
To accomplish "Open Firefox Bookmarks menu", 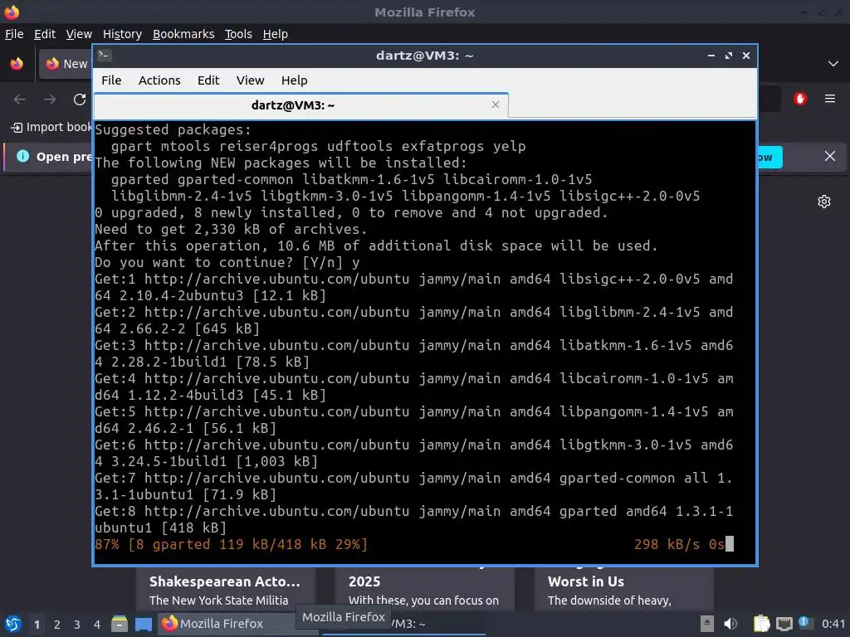I will click(183, 34).
